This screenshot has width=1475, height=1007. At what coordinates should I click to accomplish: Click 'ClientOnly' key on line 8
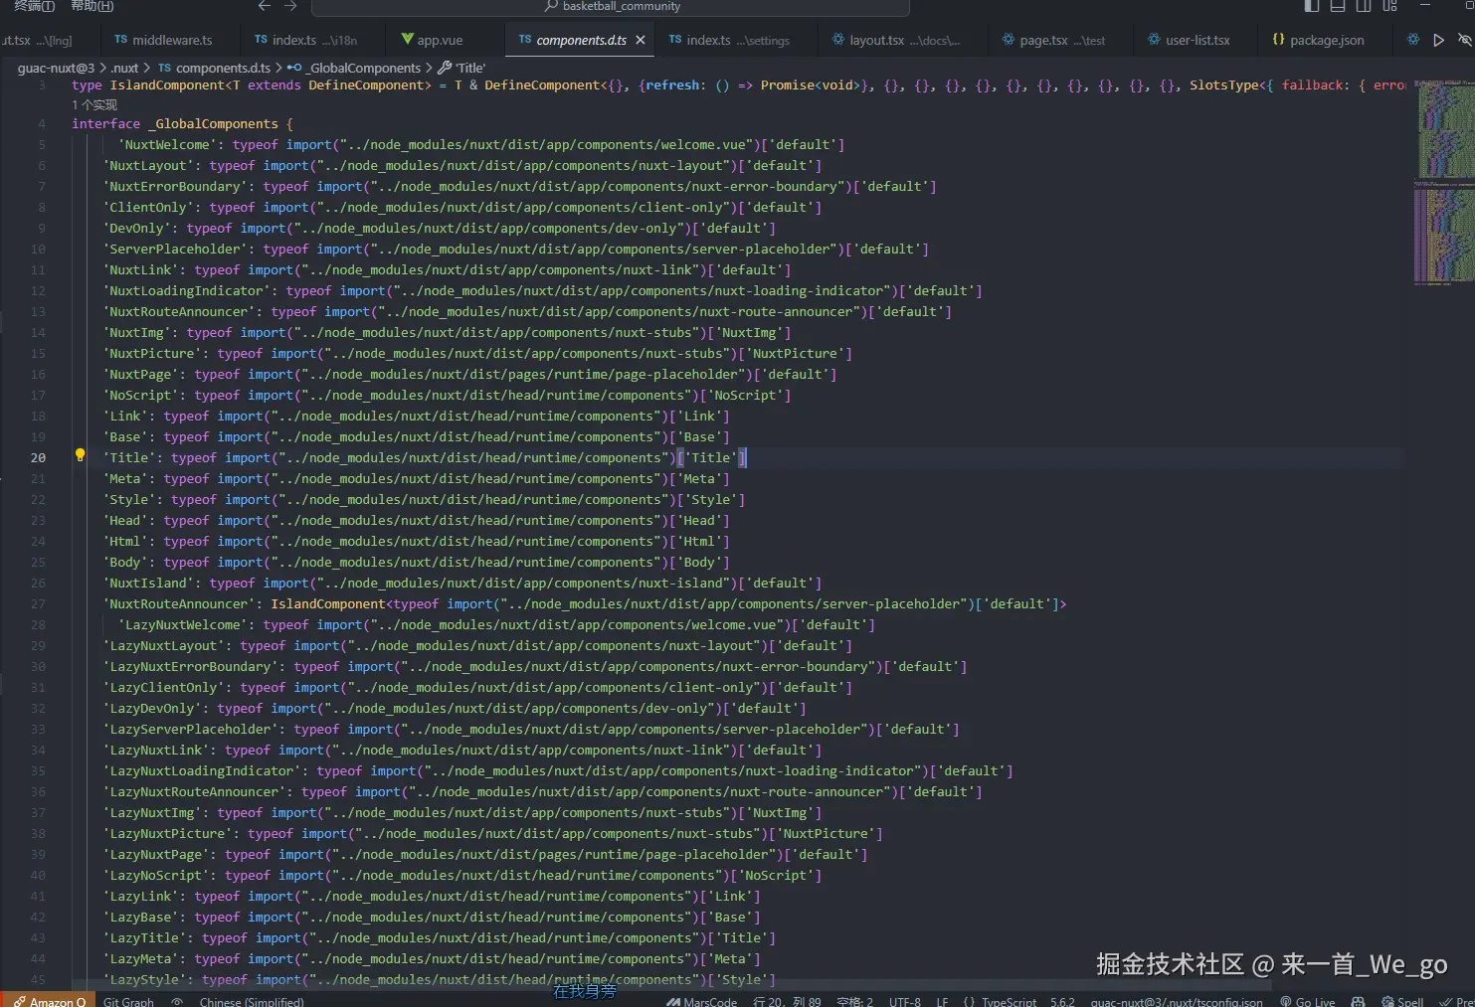pyautogui.click(x=148, y=208)
